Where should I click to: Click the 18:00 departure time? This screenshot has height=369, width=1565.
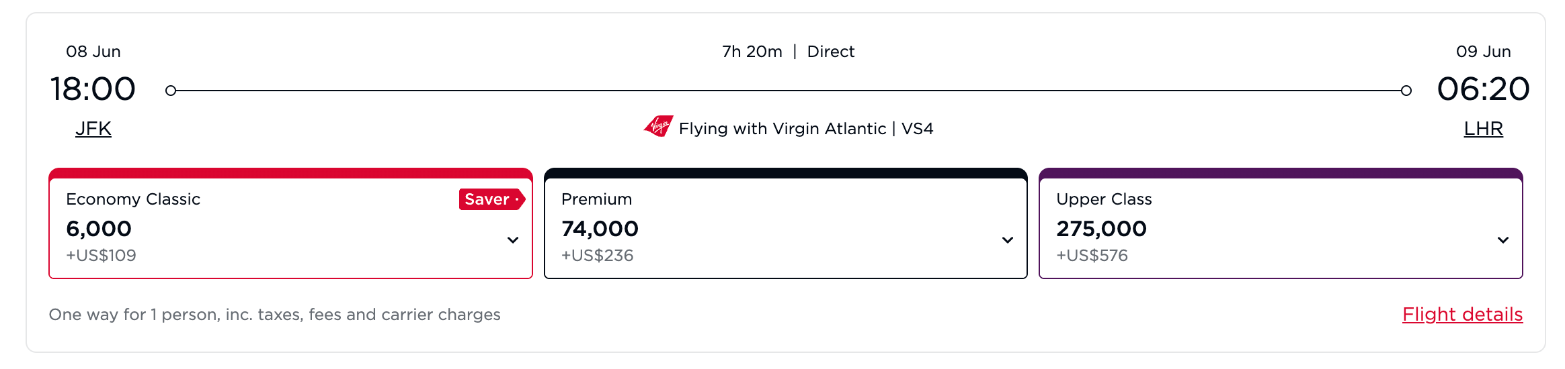(93, 89)
